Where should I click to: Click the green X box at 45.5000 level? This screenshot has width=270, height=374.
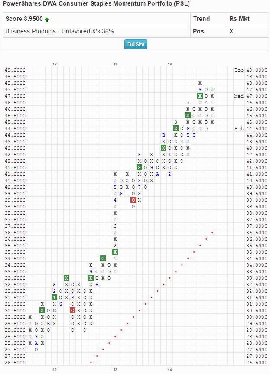click(x=188, y=115)
